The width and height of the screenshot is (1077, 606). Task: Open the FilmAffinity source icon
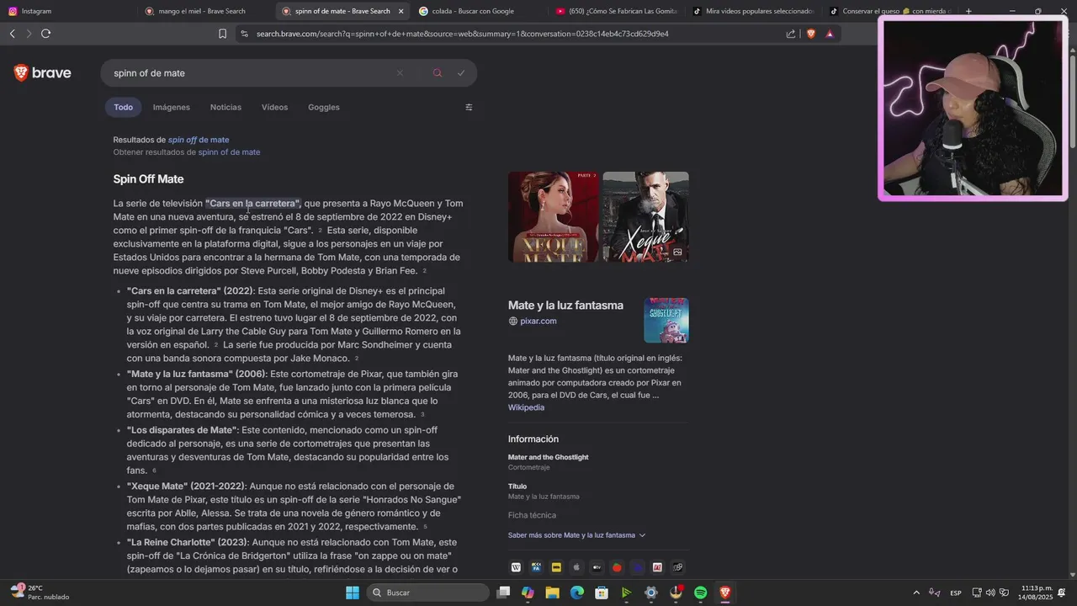(536, 567)
